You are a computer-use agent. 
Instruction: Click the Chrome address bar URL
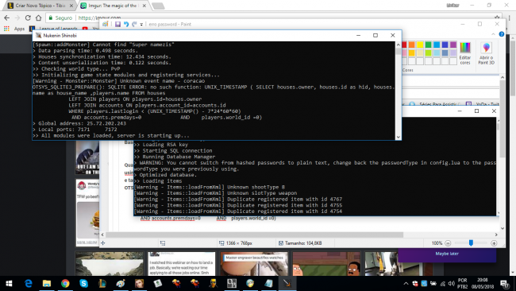tap(100, 17)
